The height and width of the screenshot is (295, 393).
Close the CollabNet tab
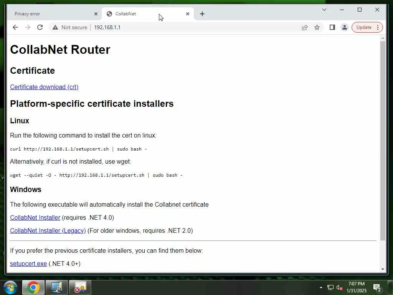pyautogui.click(x=187, y=14)
